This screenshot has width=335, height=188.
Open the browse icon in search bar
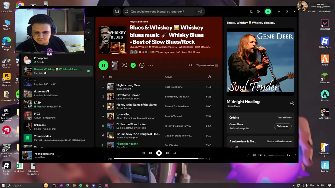(200, 11)
